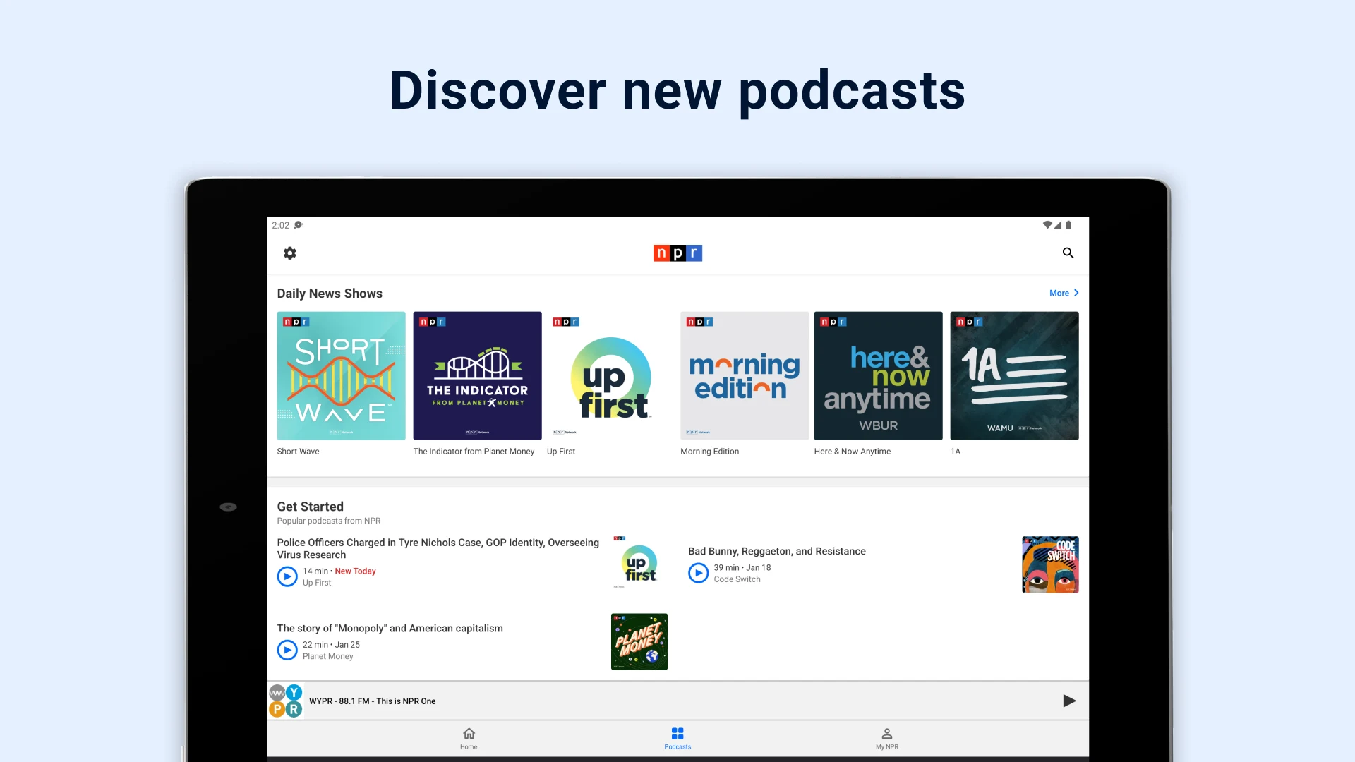This screenshot has height=762, width=1355.
Task: Select The Indicator from Planet Money label
Action: [474, 452]
